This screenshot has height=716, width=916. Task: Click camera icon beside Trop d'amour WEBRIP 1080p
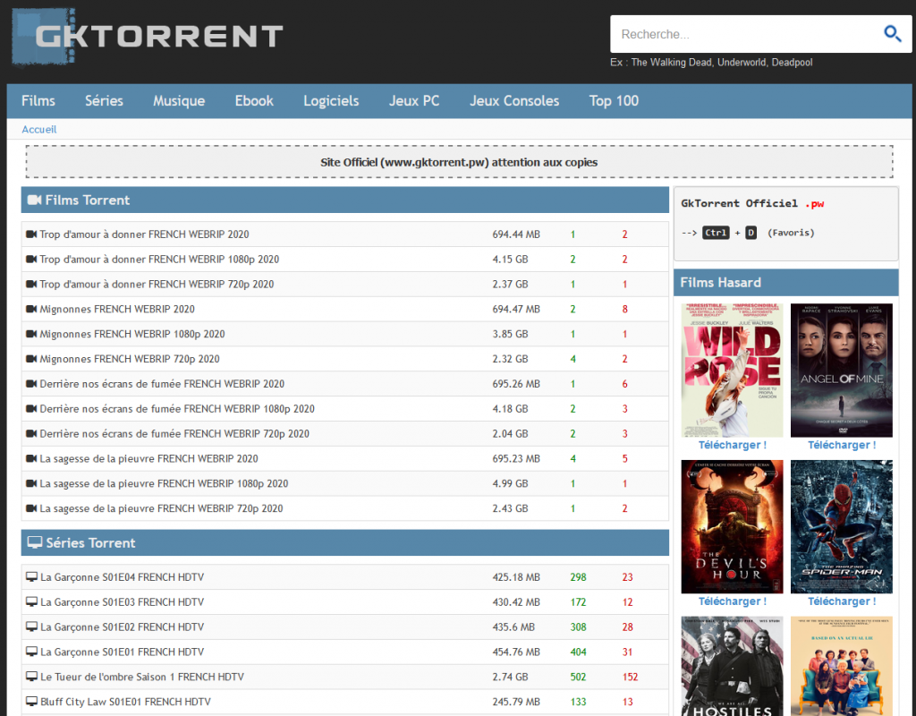tap(31, 259)
